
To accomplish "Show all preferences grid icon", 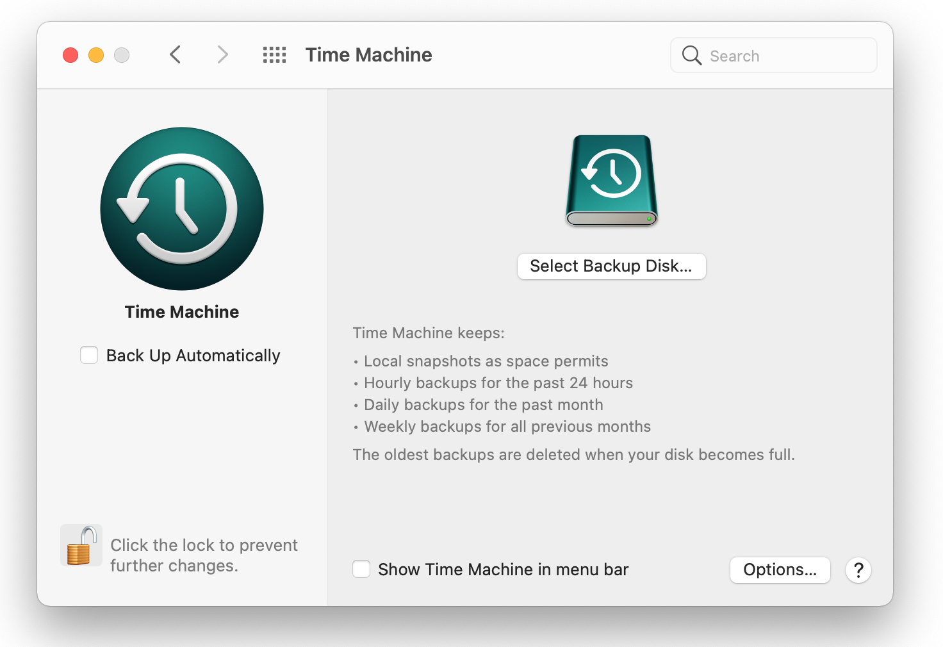I will 275,55.
